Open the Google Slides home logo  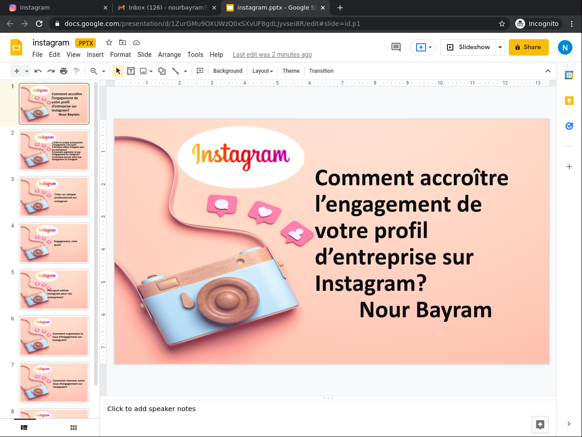(16, 47)
